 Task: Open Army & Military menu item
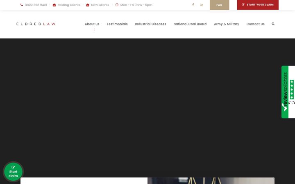tap(227, 24)
